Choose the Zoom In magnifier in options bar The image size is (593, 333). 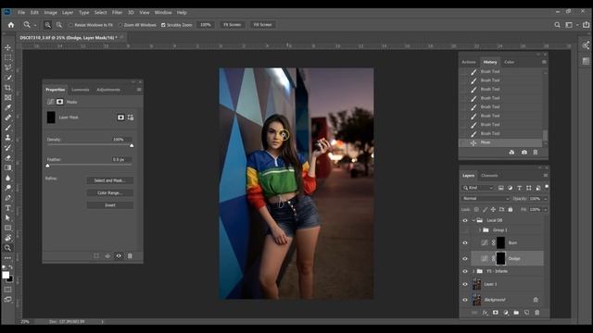point(47,25)
